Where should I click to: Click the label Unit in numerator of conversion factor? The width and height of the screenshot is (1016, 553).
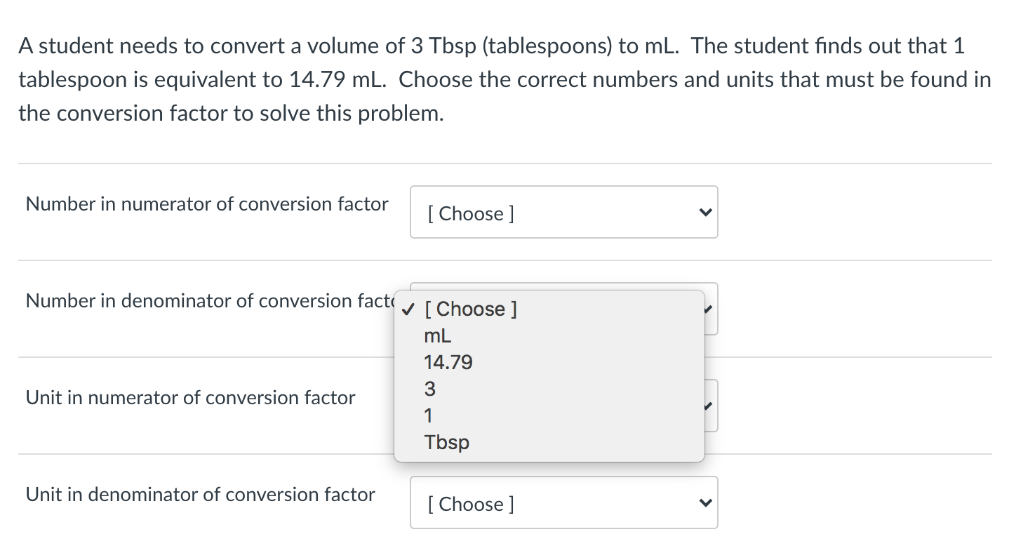189,398
